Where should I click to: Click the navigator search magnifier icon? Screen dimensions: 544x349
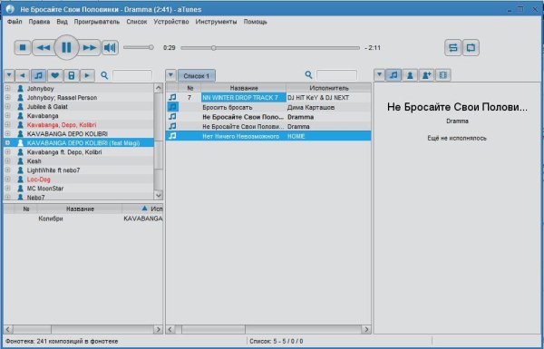point(104,75)
